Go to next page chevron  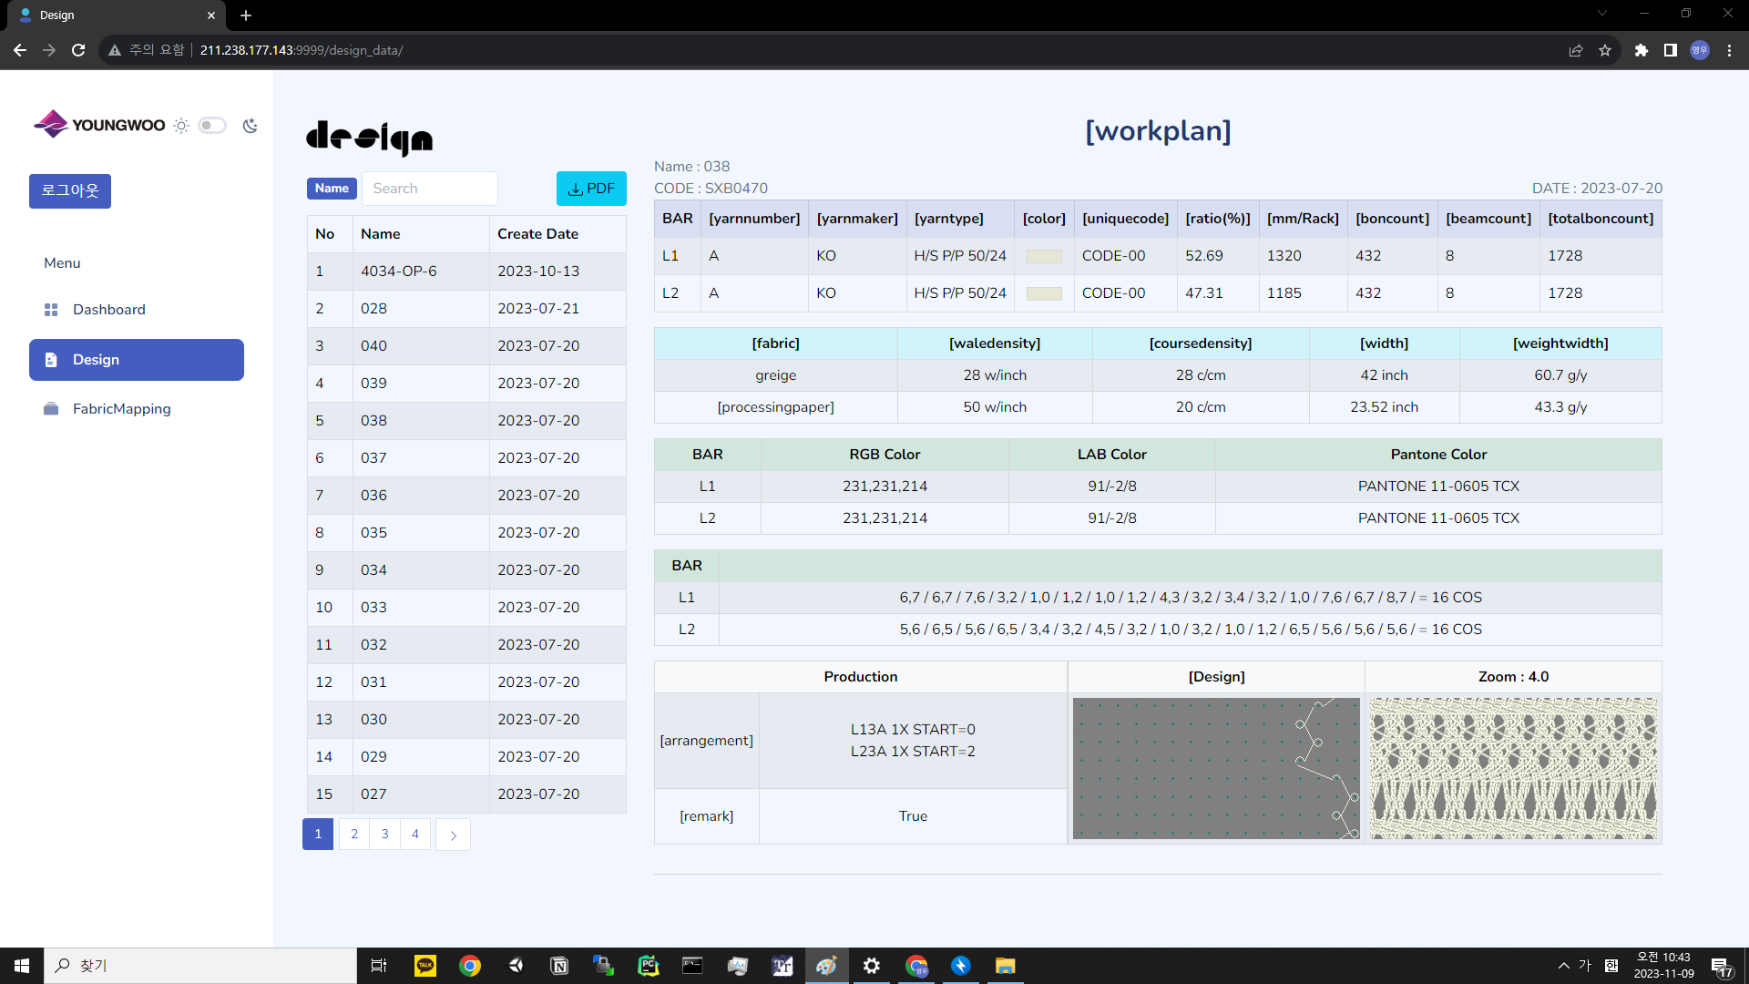tap(453, 835)
